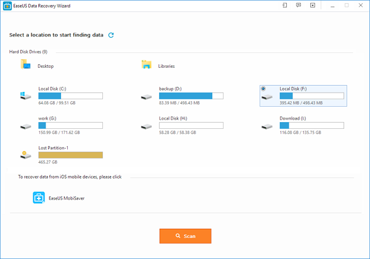
Task: Choose the backup (D:) drive icon
Action: click(x=146, y=96)
